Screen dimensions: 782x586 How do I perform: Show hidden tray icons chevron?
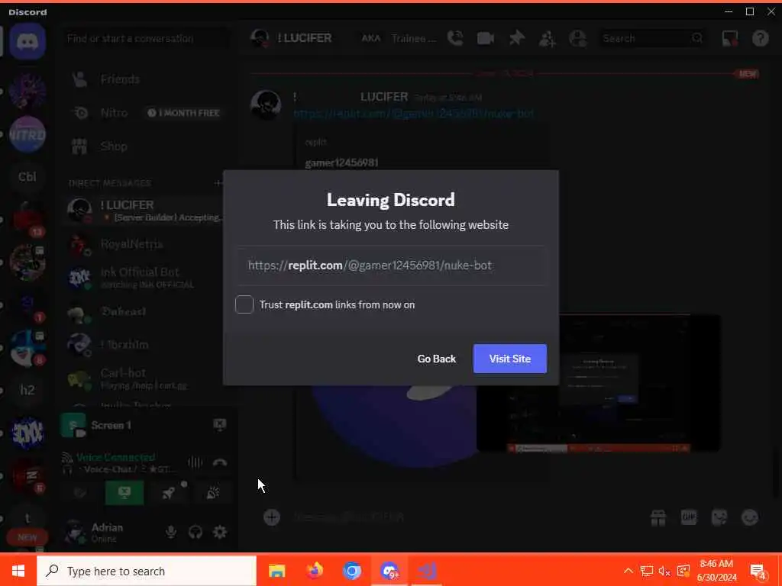tap(629, 571)
